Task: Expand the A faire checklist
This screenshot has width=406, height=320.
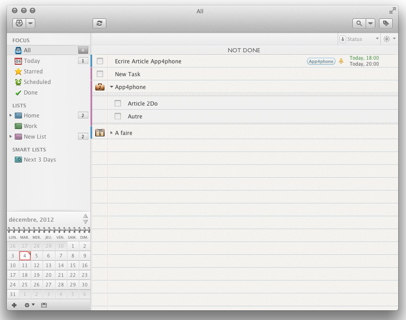Action: [111, 133]
